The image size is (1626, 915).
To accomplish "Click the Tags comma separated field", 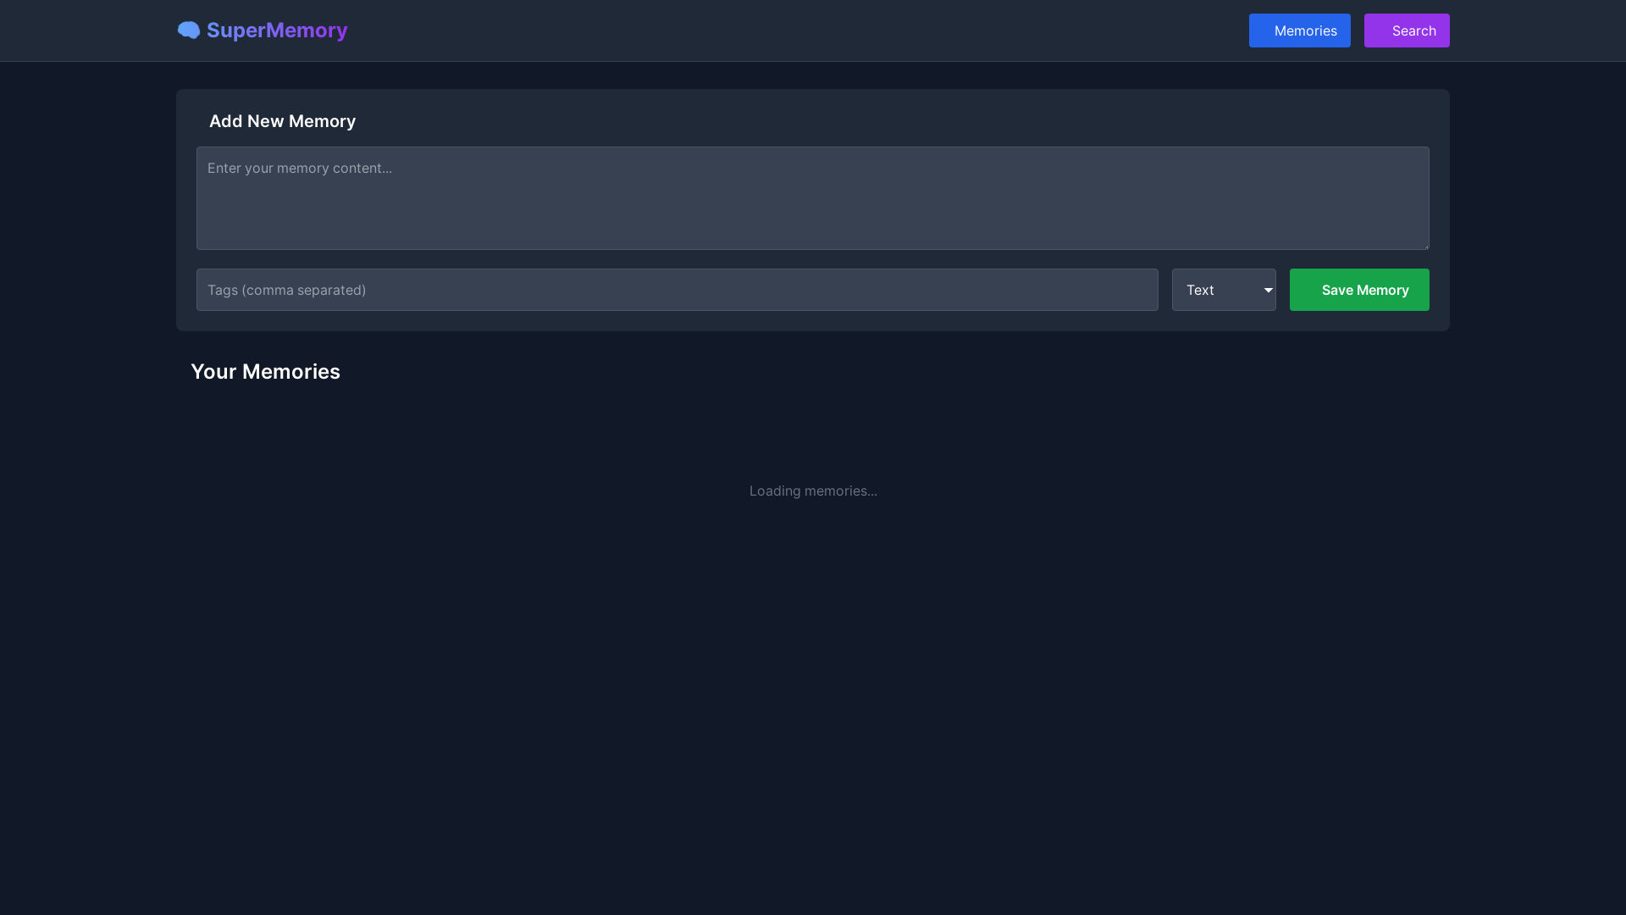I will click(677, 290).
